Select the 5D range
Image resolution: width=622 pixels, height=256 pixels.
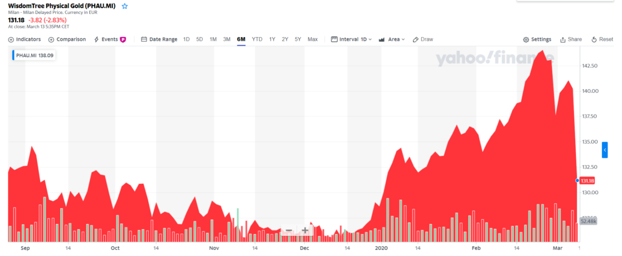pyautogui.click(x=199, y=39)
